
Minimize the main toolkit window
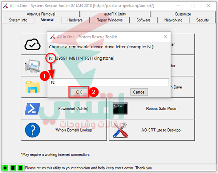coord(178,6)
